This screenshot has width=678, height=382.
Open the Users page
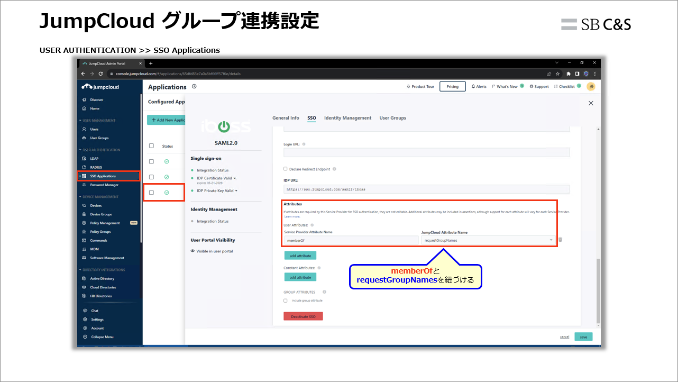click(x=94, y=129)
